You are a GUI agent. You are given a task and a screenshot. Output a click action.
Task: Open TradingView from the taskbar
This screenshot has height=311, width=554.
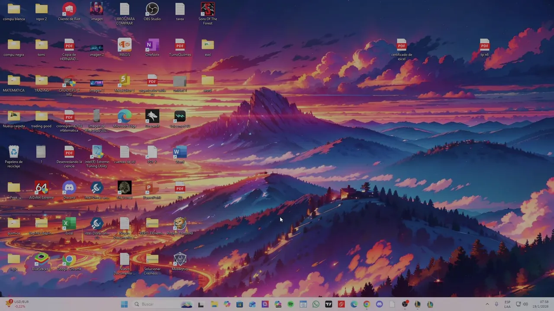coord(329,304)
